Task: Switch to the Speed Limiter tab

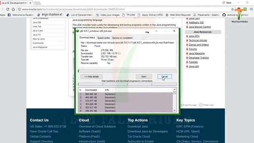Action: (104, 38)
